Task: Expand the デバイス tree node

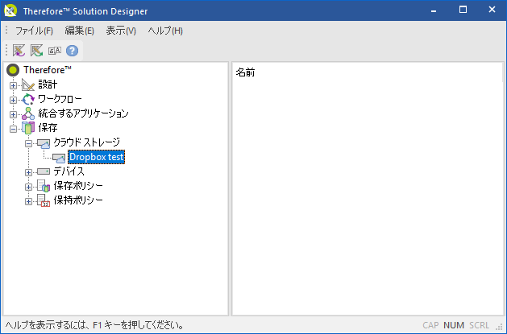Action: [x=28, y=172]
